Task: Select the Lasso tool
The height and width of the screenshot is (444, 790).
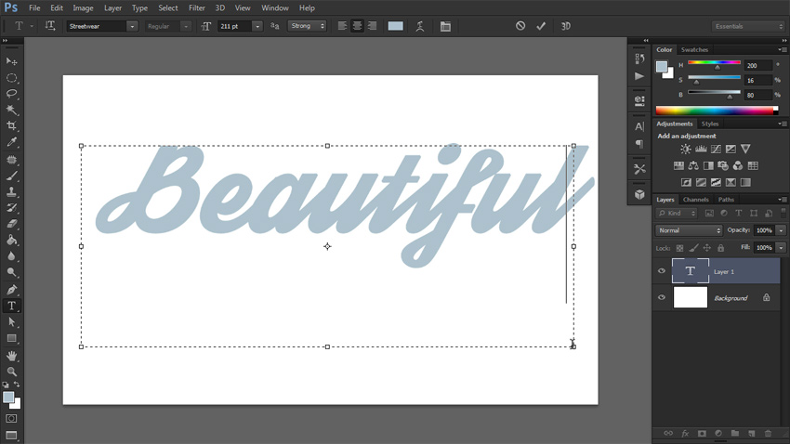Action: [x=12, y=94]
